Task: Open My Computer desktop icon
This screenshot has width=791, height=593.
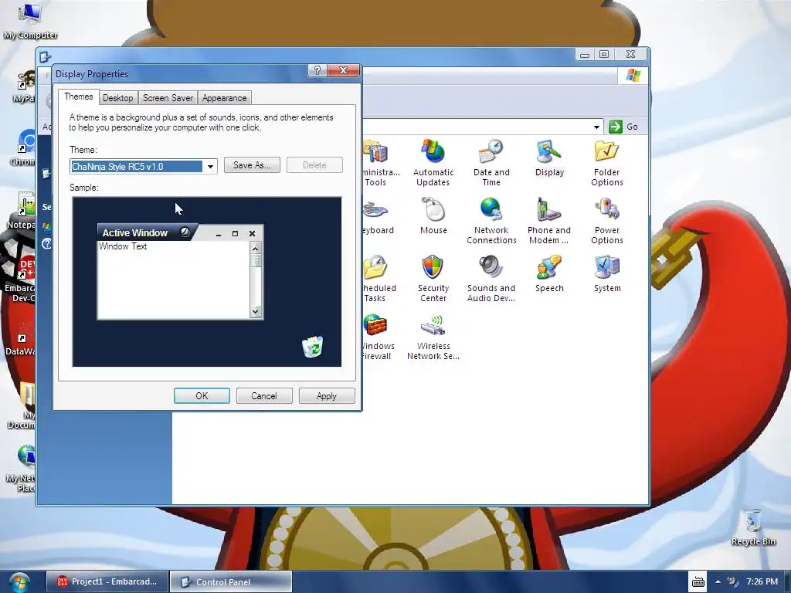Action: (30, 21)
